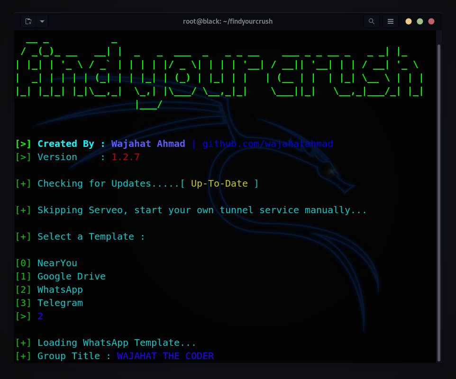Click the terminal vertical scrollbar

(439, 203)
